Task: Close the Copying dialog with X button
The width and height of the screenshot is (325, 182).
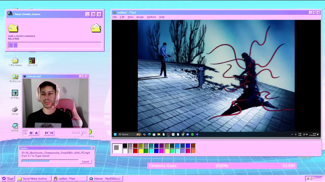Action: click(x=92, y=148)
